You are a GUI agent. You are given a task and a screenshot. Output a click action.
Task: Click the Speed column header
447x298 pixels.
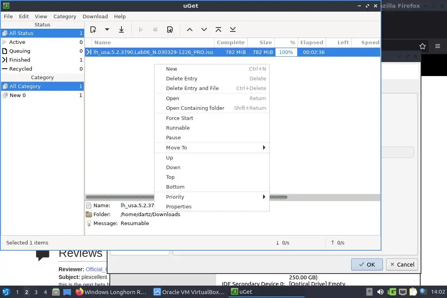366,43
